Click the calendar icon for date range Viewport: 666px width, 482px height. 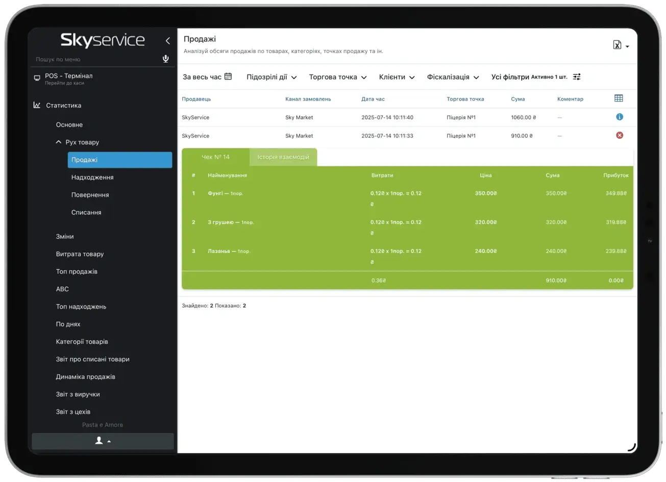click(x=228, y=77)
